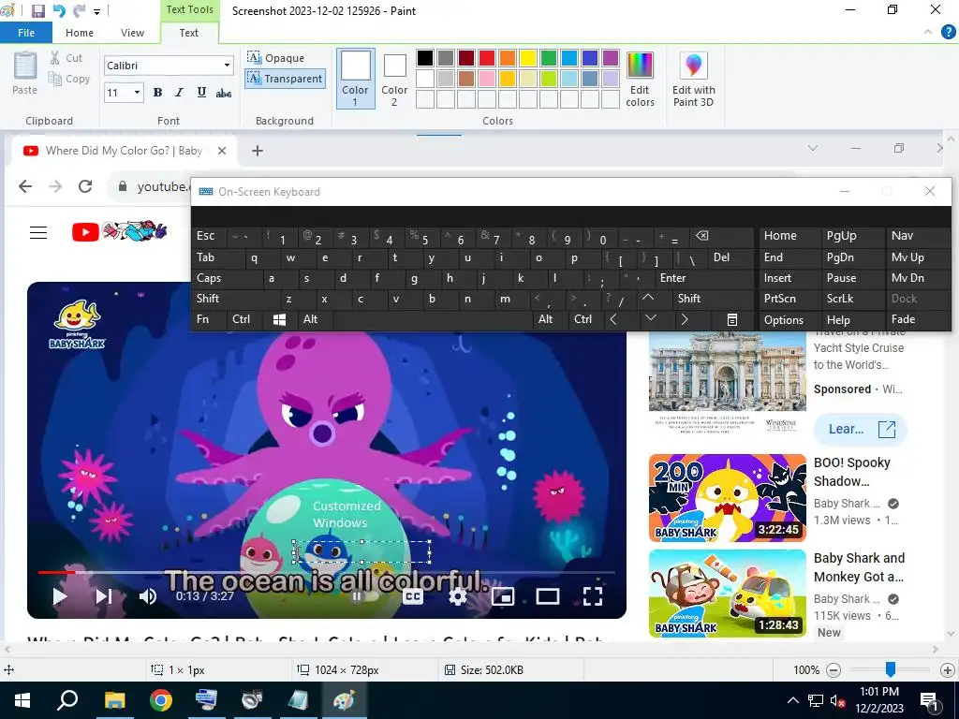959x719 pixels.
Task: Click the Save icon in Paint title bar
Action: coord(37,10)
